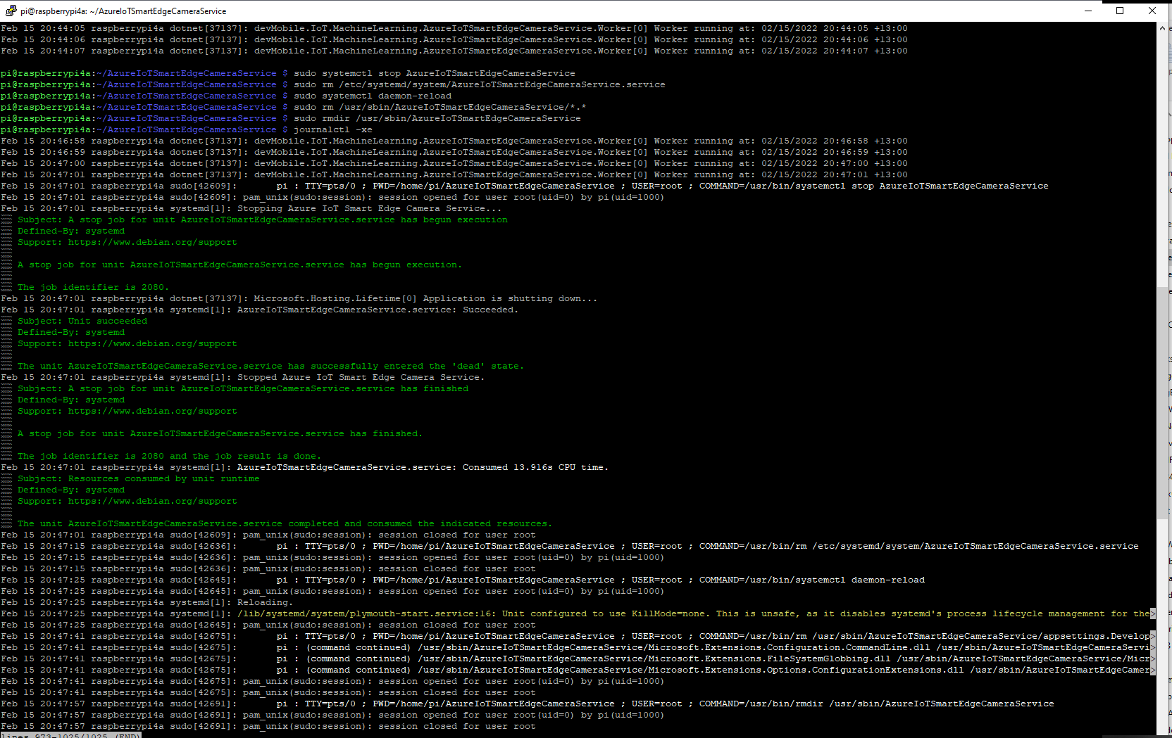1172x738 pixels.
Task: Click the PuTTY icon in the title bar
Action: click(11, 11)
